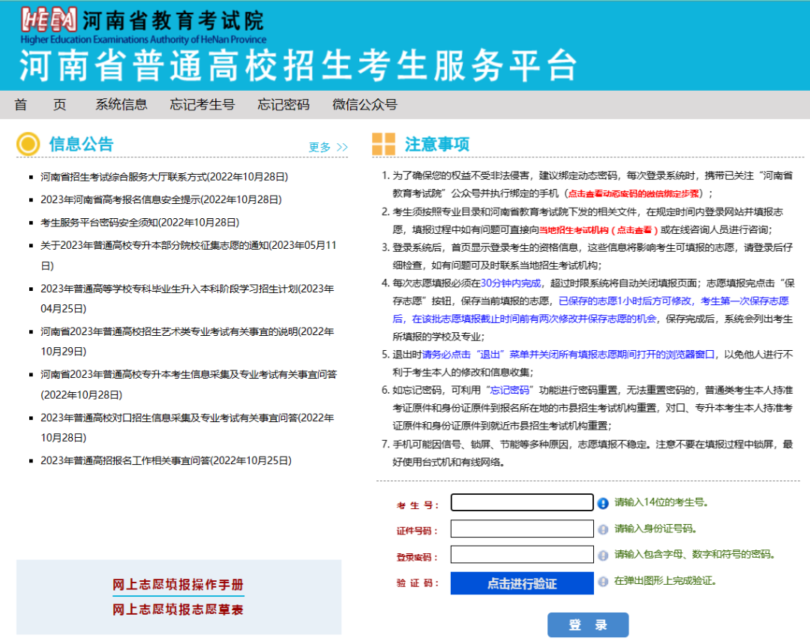The height and width of the screenshot is (641, 810).
Task: Click into the 登录密码 input field
Action: (521, 555)
